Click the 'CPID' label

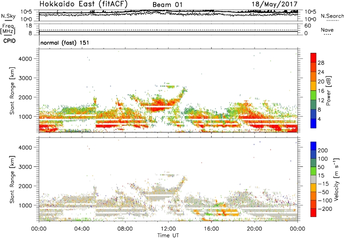tap(9, 41)
